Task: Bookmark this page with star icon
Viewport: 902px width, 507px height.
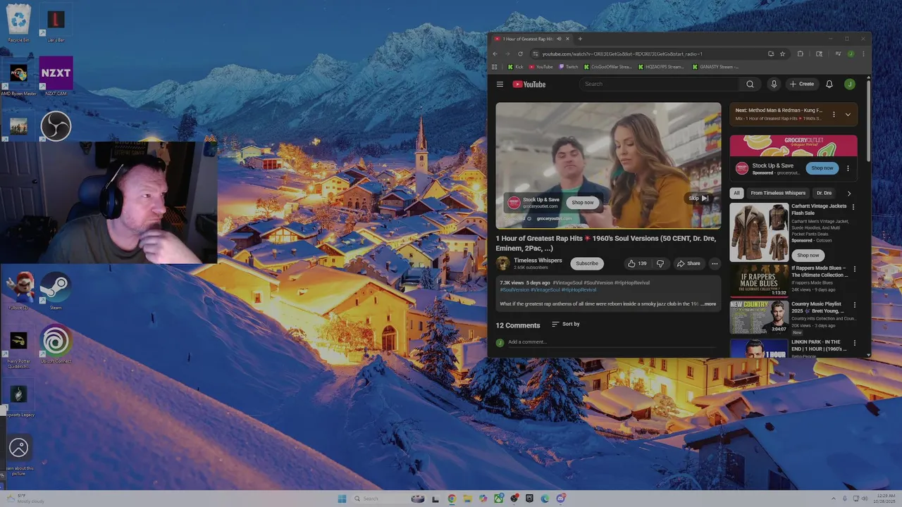Action: (782, 54)
